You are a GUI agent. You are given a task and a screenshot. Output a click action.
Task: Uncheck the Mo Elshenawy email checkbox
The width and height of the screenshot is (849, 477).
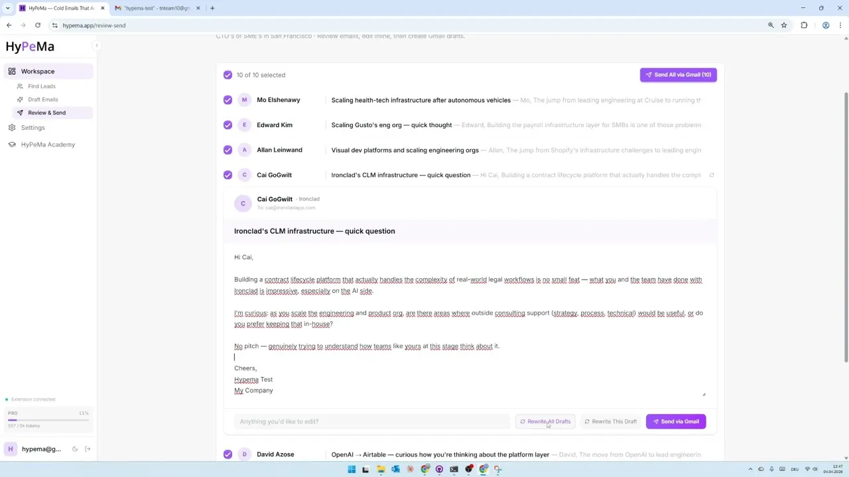pyautogui.click(x=228, y=100)
